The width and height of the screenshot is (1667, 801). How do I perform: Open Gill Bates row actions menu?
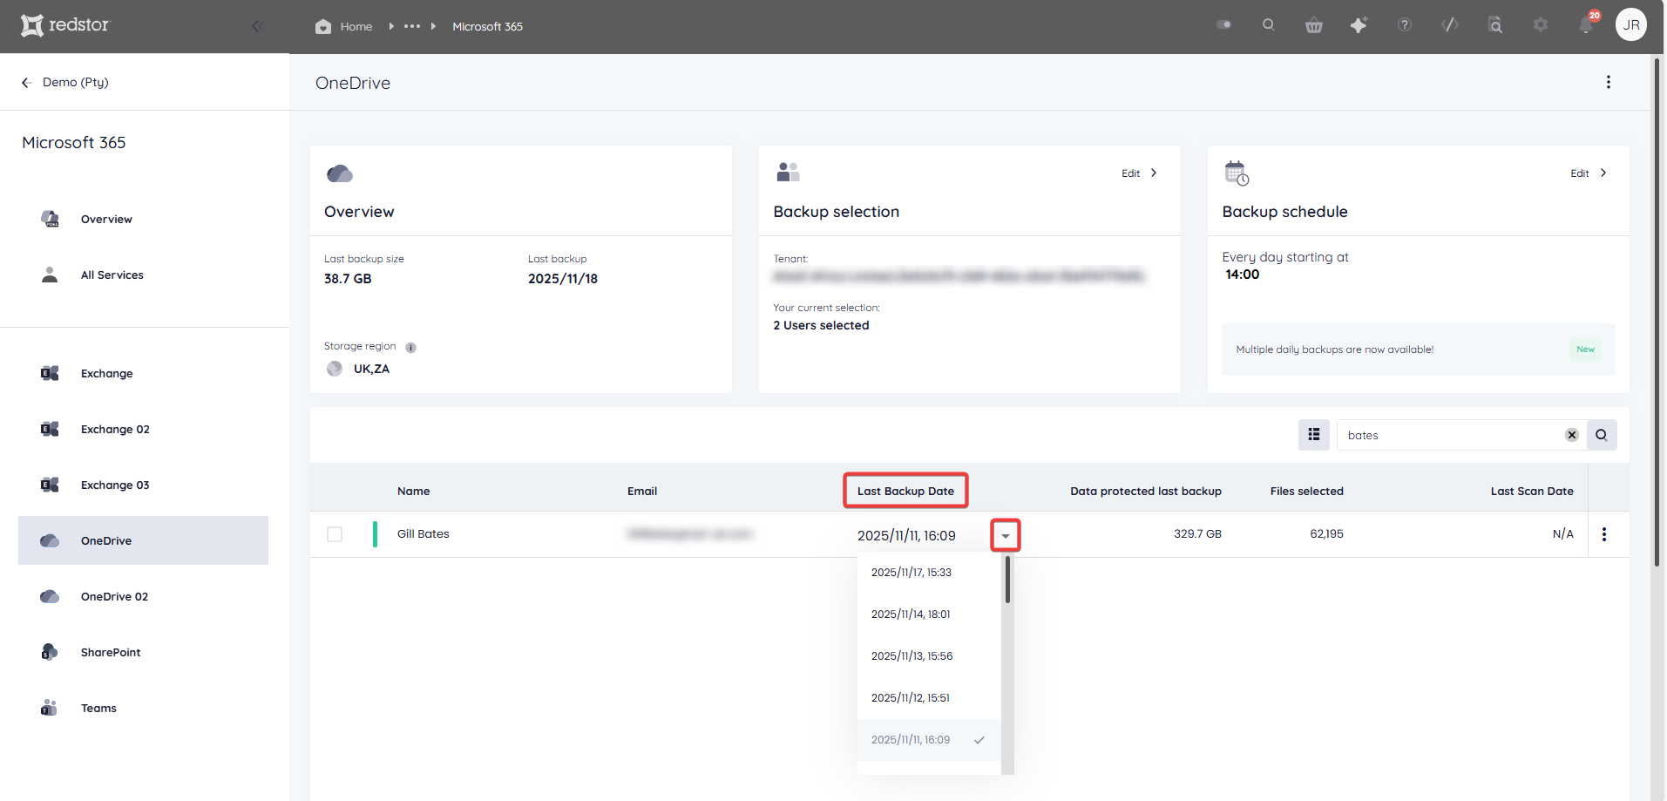1604,534
